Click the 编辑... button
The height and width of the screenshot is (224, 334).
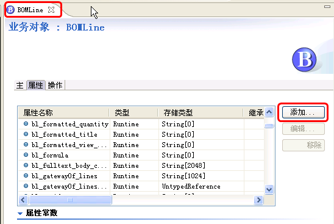click(x=304, y=129)
